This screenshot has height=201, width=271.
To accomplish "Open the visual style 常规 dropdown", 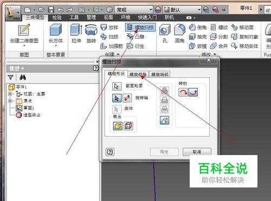I will click(134, 10).
